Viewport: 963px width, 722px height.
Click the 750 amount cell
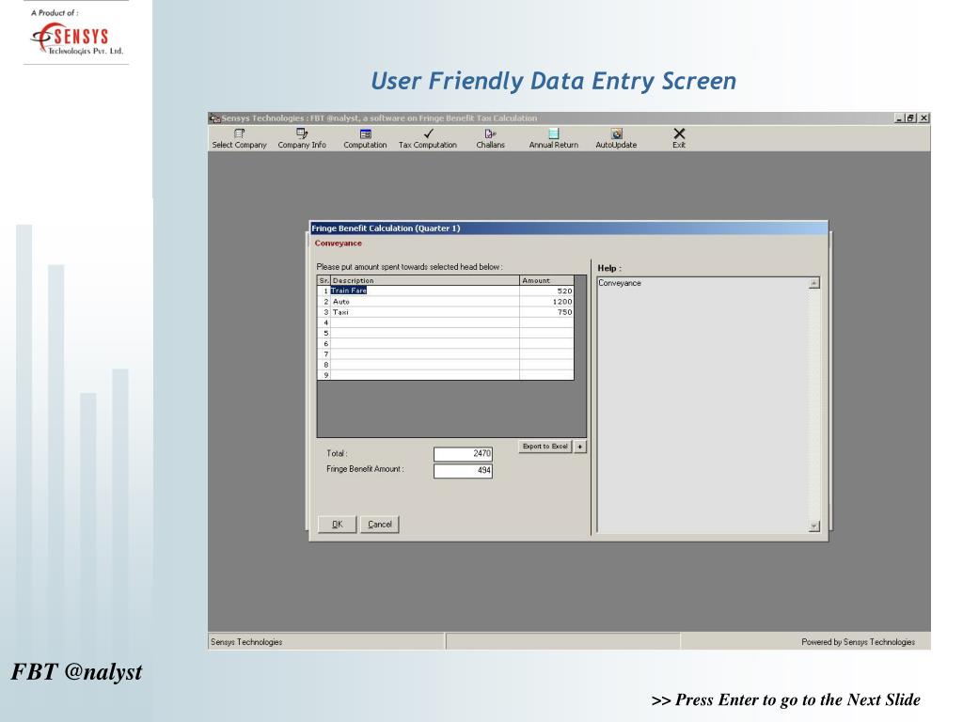[546, 312]
